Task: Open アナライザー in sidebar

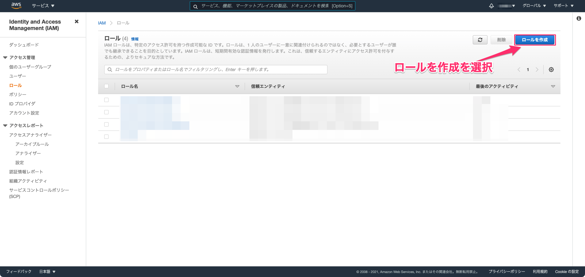Action: [28, 153]
